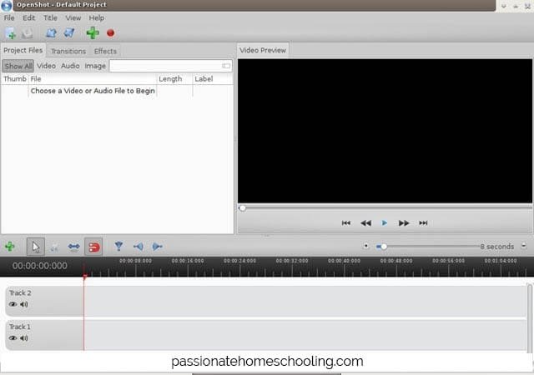The height and width of the screenshot is (375, 534).
Task: Rewind the video preview
Action: [x=365, y=222]
